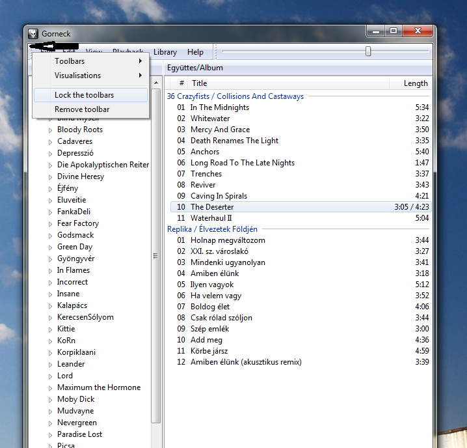Click the library tree vertical scrollbar thumb
467x448 pixels.
tap(156, 256)
